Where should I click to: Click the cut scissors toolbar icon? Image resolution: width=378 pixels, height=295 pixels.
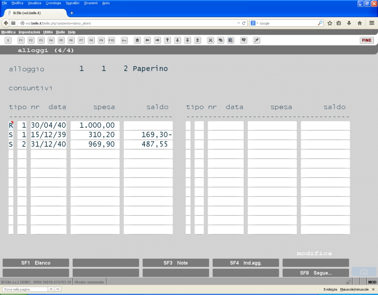coord(211,40)
